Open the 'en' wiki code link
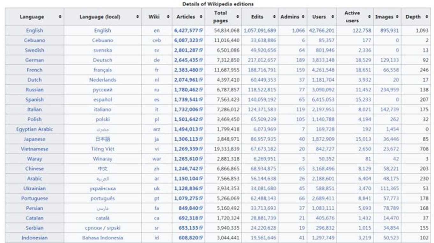The image size is (434, 243). (x=156, y=31)
